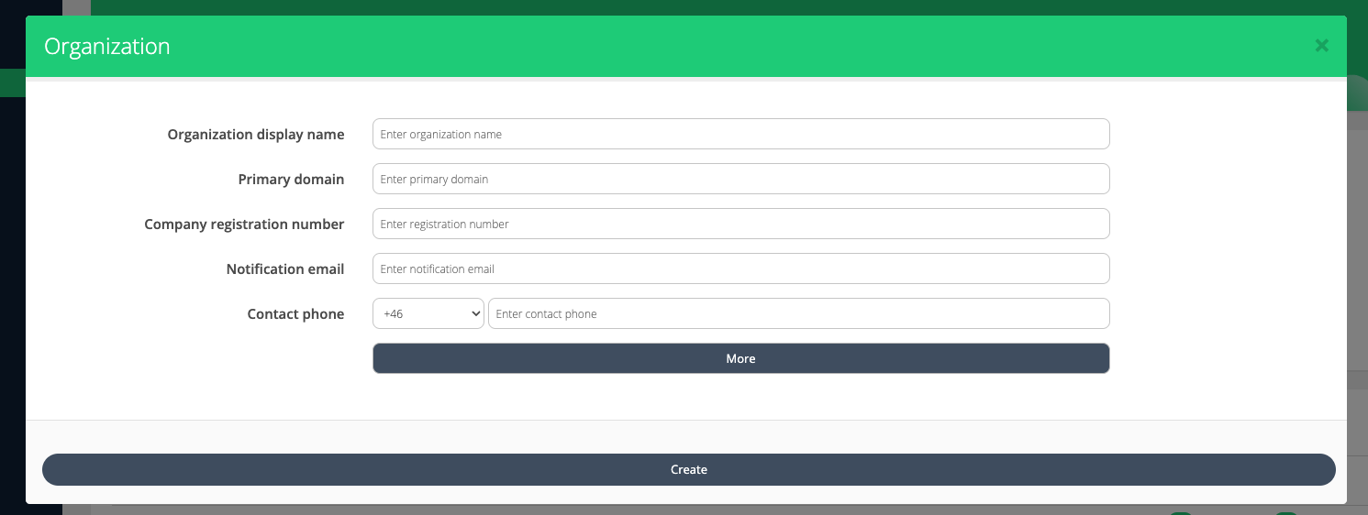
Task: Focus the Enter organization name field
Action: 740,134
